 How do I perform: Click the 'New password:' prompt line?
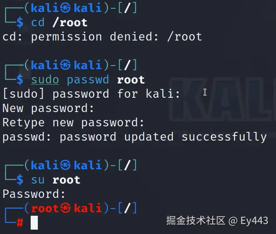coord(48,108)
